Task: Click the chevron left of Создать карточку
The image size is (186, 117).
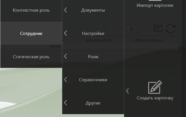Action: (x=128, y=91)
